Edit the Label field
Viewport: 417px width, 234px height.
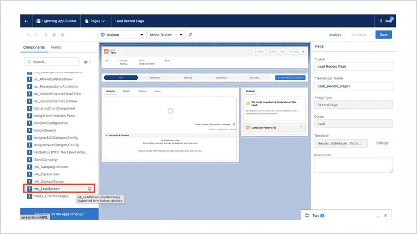pos(353,66)
